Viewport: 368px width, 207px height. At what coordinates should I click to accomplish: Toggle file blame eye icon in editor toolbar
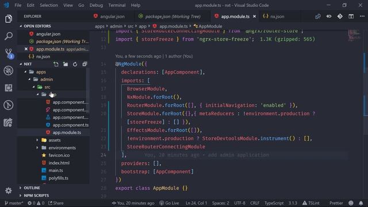[329, 17]
